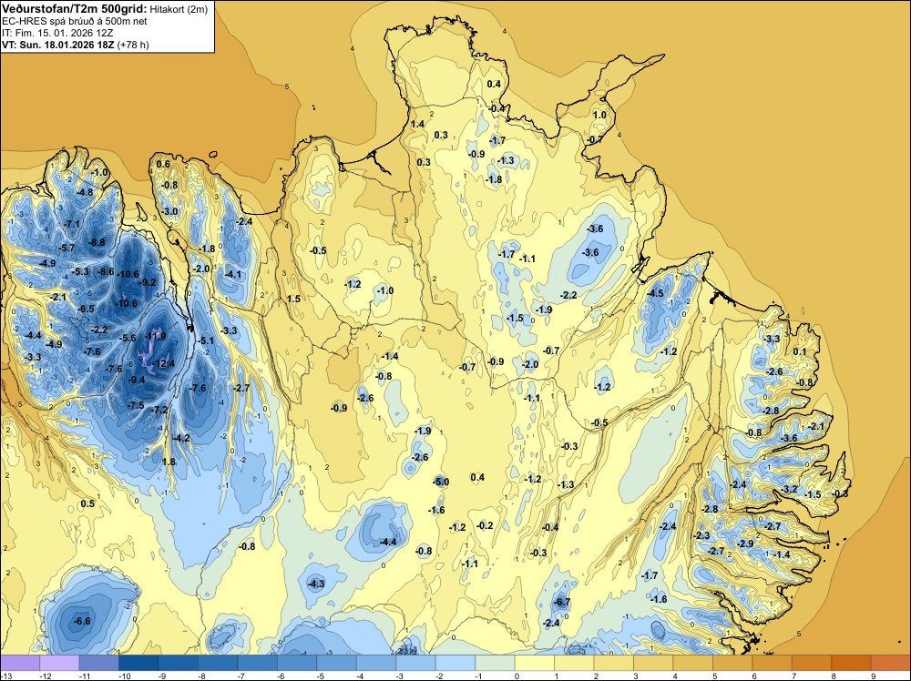Screen dimensions: 911x681
Task: Click the positive map value "1.8"
Action: [x=169, y=462]
